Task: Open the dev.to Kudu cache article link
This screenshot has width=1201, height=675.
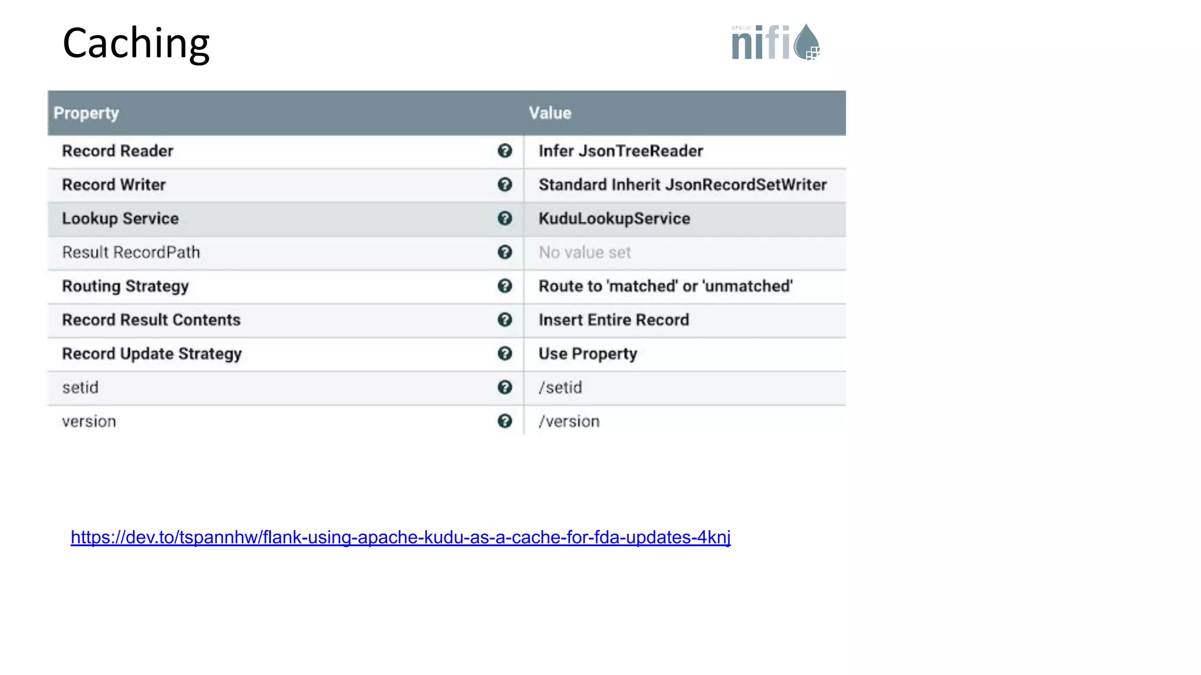Action: [401, 537]
